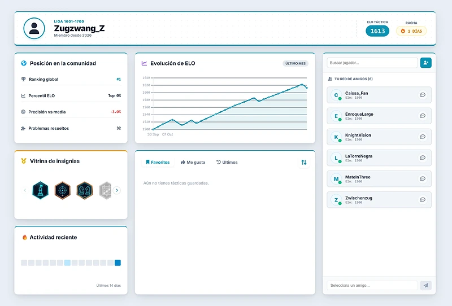Open chat with EnroqueLargo
This screenshot has height=306, width=452.
point(423,116)
